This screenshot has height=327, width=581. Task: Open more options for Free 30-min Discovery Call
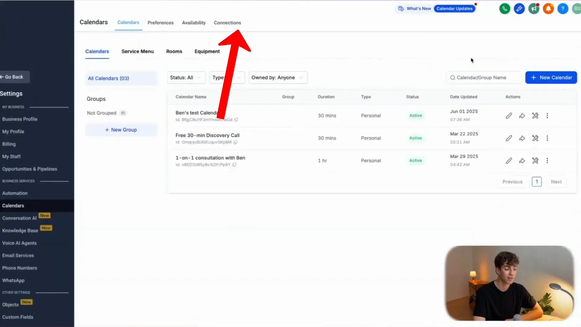[x=547, y=138]
